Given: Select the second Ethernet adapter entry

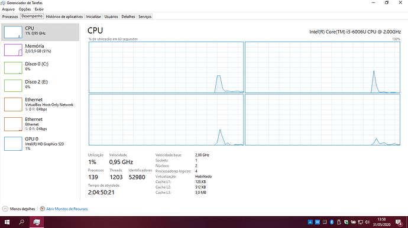Looking at the screenshot, I should tap(40, 124).
